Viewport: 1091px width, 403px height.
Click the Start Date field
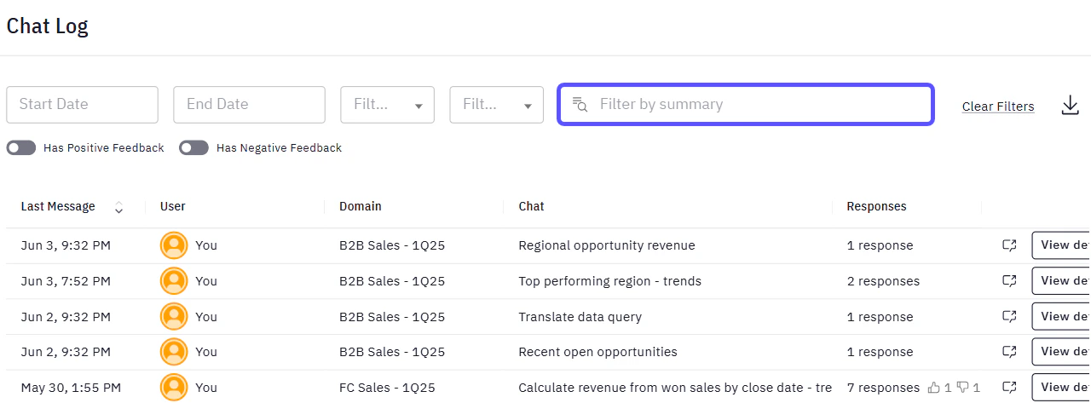pos(83,105)
